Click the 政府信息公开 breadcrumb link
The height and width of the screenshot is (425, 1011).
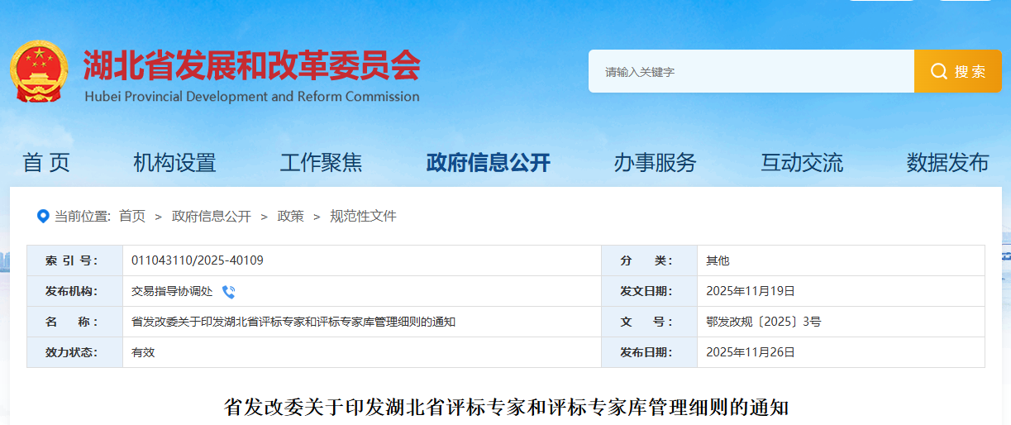[x=211, y=217]
